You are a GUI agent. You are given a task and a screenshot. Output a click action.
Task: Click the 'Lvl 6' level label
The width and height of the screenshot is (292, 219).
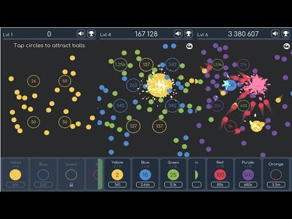coord(203,35)
